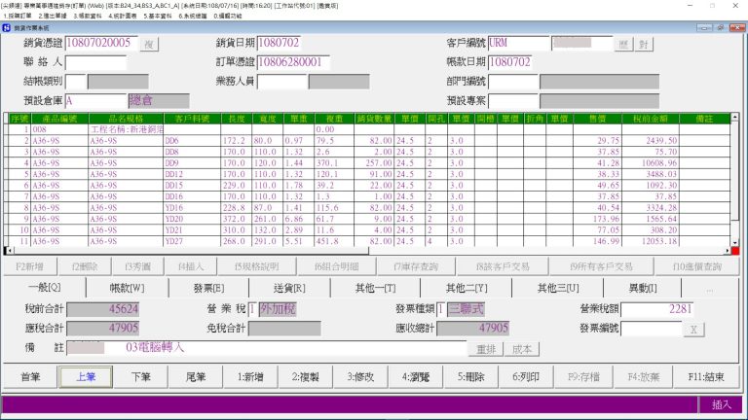
Task: Open the 4.統計圖表 menu
Action: pyautogui.click(x=123, y=17)
